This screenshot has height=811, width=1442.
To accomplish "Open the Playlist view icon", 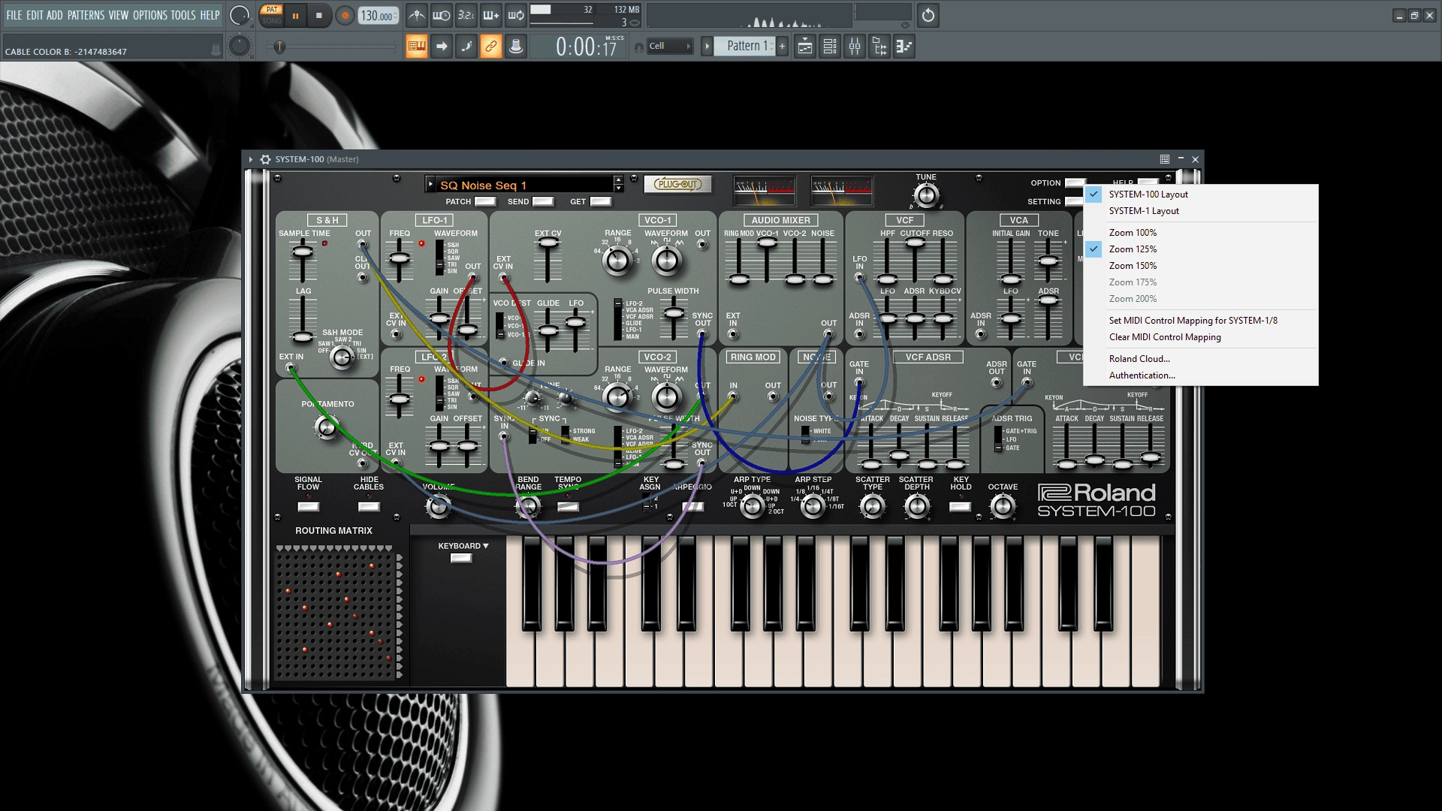I will pos(805,47).
